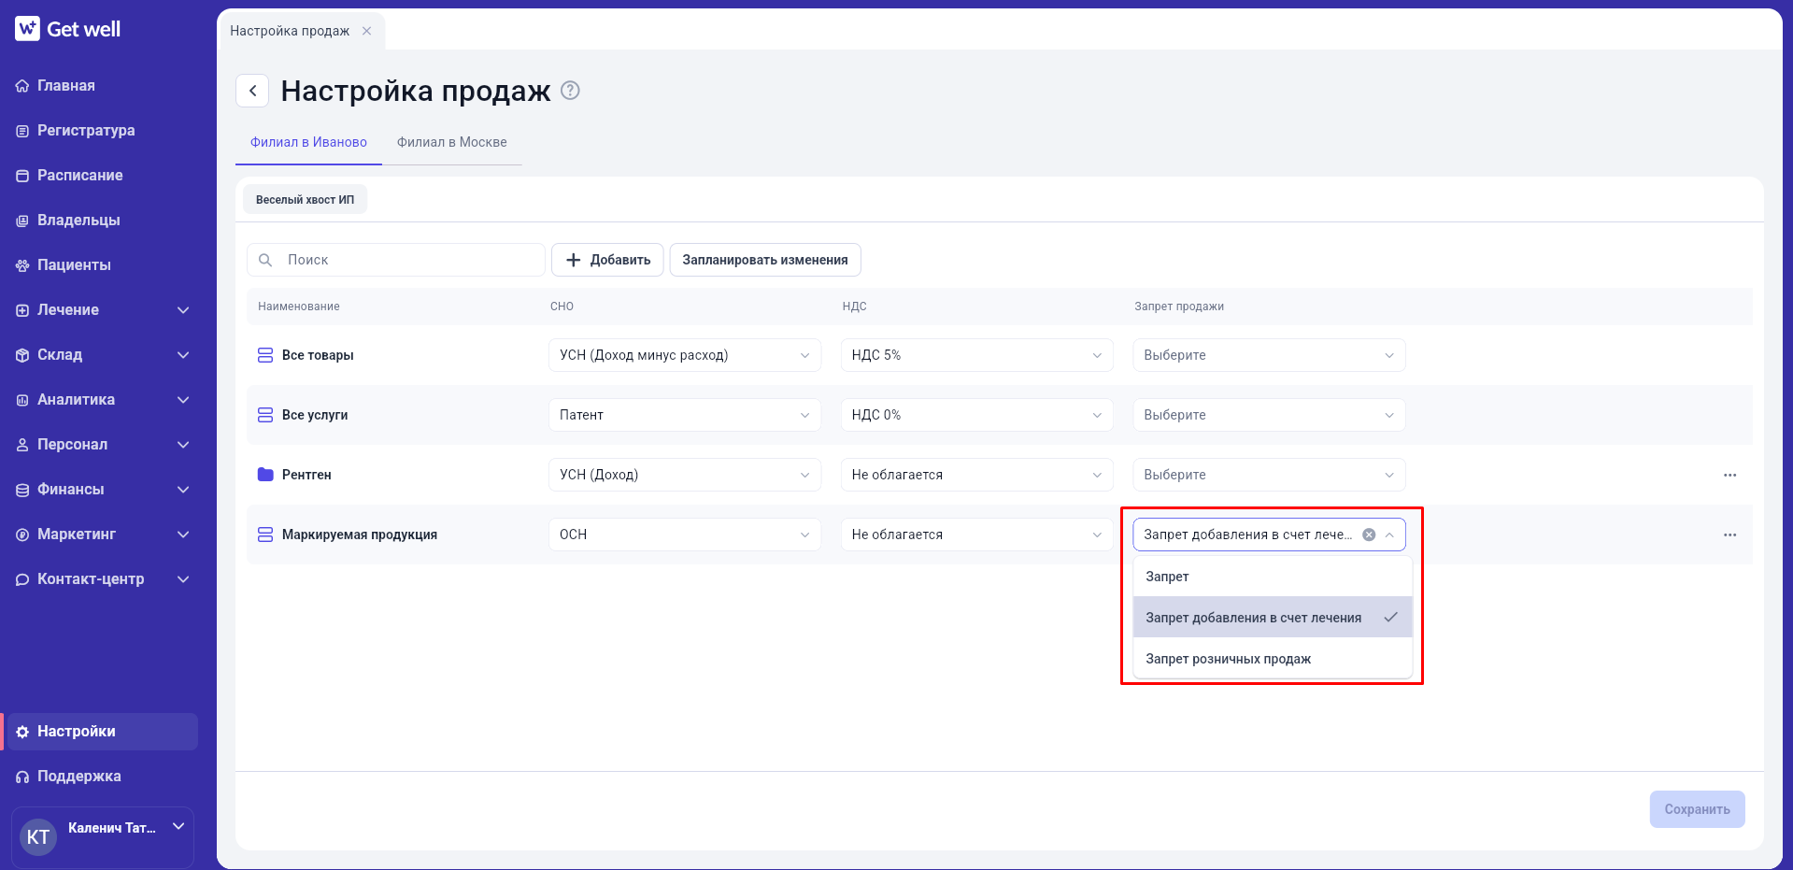Open Запрет продажи dropdown for Все товары
The height and width of the screenshot is (870, 1793).
coord(1269,355)
